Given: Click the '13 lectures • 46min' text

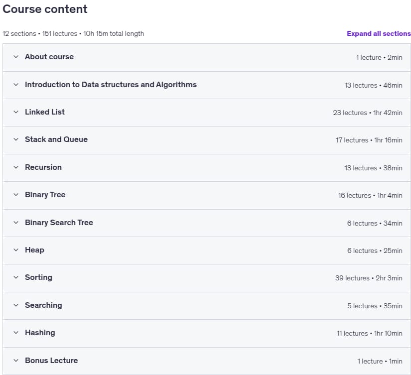Looking at the screenshot, I should (373, 86).
